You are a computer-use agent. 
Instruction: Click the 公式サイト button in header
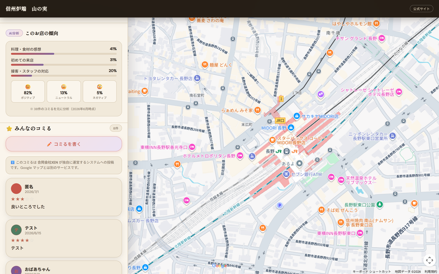point(421,9)
